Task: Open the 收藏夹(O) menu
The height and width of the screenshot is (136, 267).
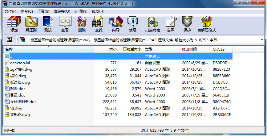Action: tap(62, 11)
